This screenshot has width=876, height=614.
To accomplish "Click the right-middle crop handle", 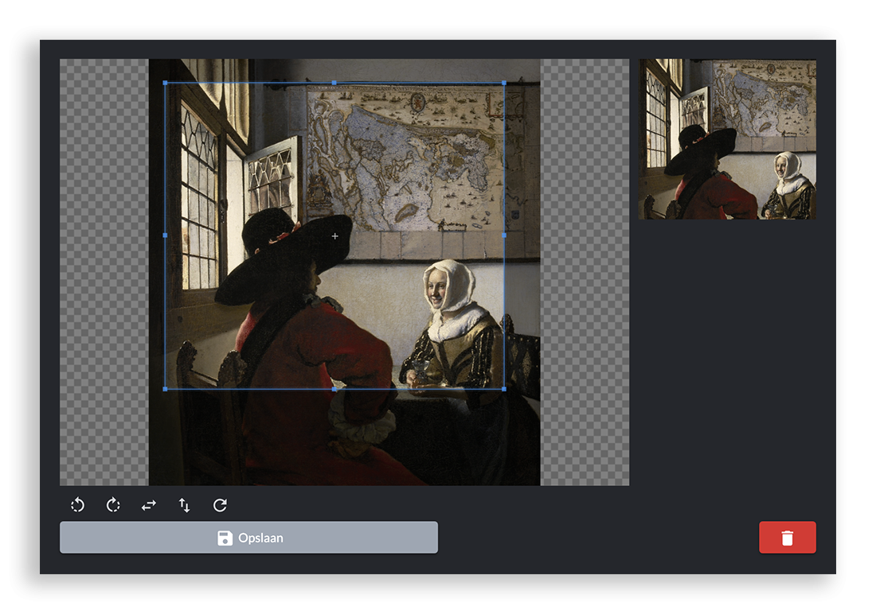I will [x=504, y=235].
